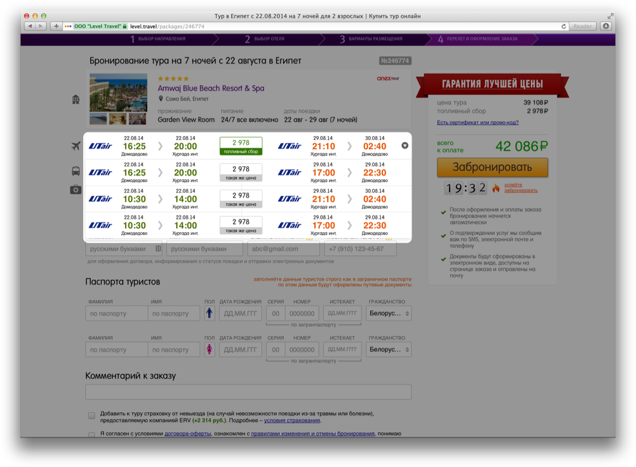636x467 pixels.
Task: Focus the Комментарий к заказу text field
Action: [x=248, y=392]
